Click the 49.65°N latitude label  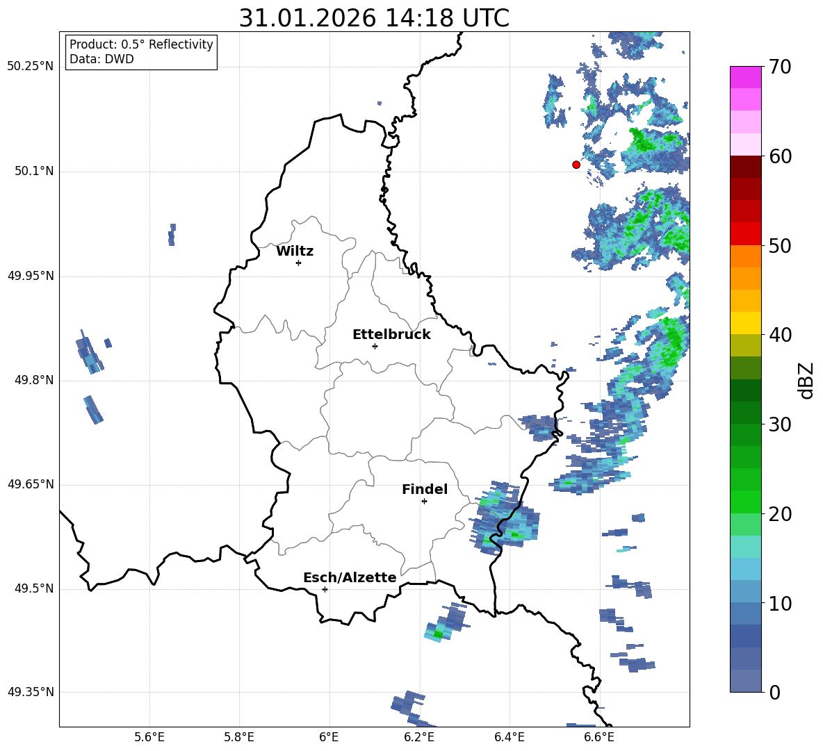click(31, 484)
